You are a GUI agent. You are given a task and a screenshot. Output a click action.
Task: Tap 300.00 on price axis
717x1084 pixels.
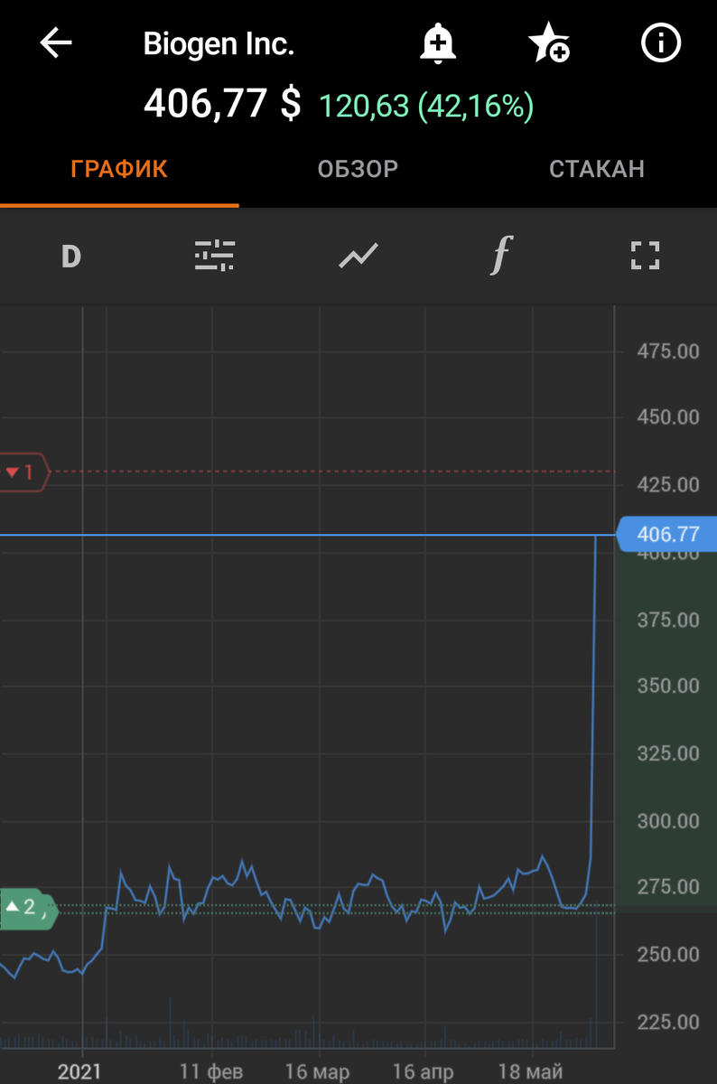(668, 821)
